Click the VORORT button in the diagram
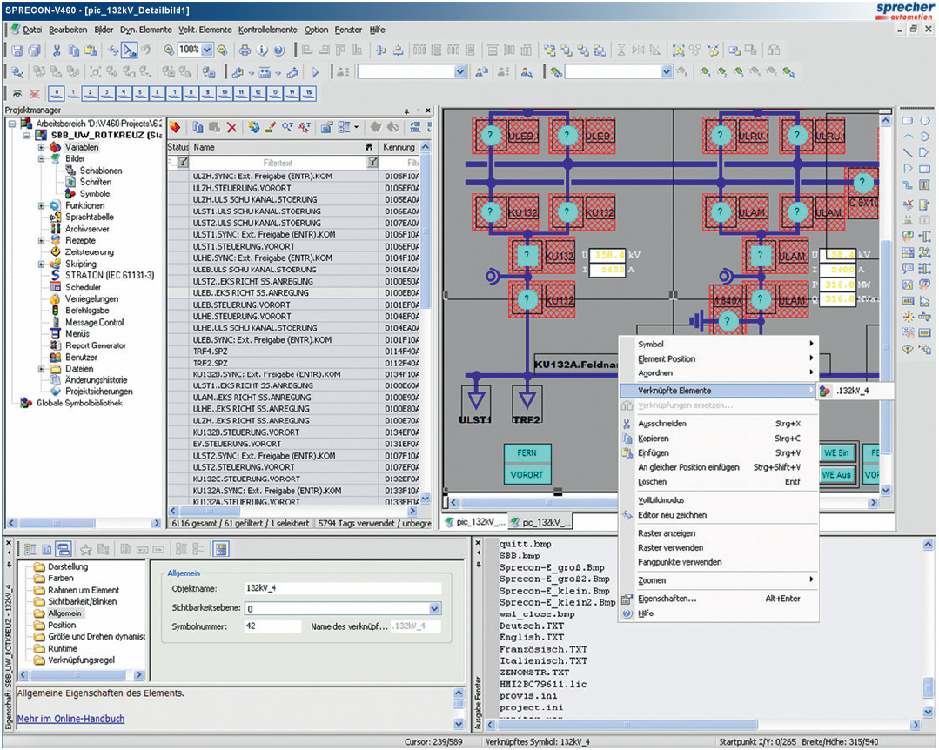The image size is (939, 750). (x=527, y=475)
